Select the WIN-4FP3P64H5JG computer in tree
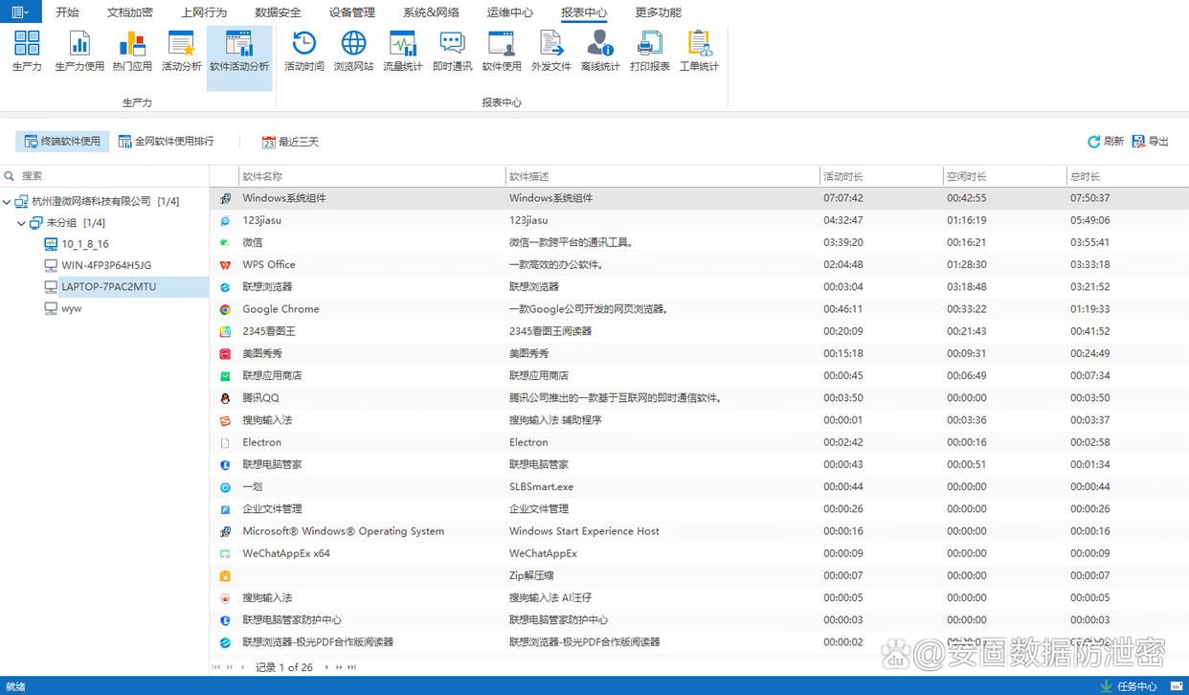This screenshot has width=1189, height=695. pyautogui.click(x=105, y=265)
